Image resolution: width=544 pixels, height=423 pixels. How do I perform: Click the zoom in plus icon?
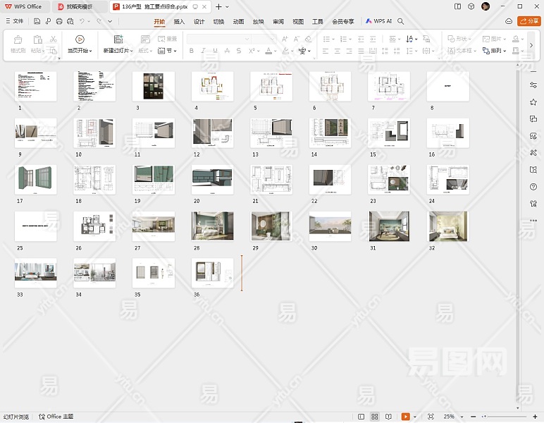533,417
